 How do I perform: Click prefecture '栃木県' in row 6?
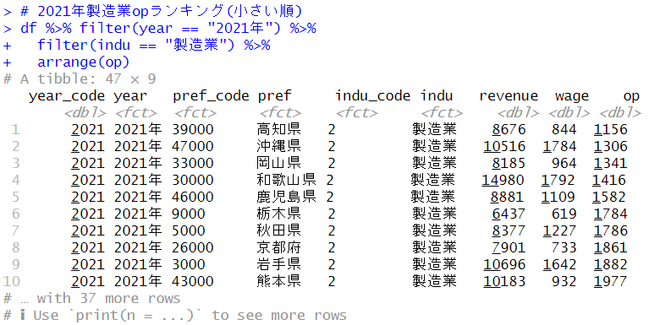pyautogui.click(x=278, y=214)
